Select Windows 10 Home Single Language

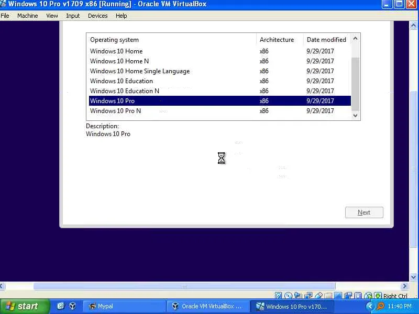[x=219, y=71]
